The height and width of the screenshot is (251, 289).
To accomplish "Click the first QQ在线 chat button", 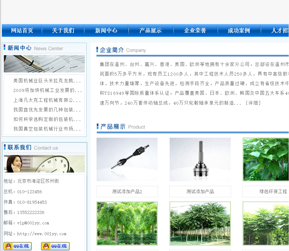I will tap(18, 246).
